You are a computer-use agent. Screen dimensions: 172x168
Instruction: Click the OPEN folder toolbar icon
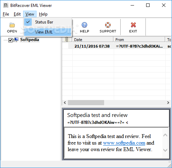tap(12, 25)
